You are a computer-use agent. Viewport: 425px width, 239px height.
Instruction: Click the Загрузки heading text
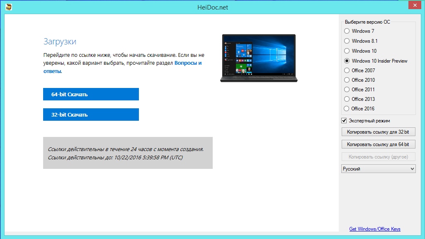click(60, 41)
